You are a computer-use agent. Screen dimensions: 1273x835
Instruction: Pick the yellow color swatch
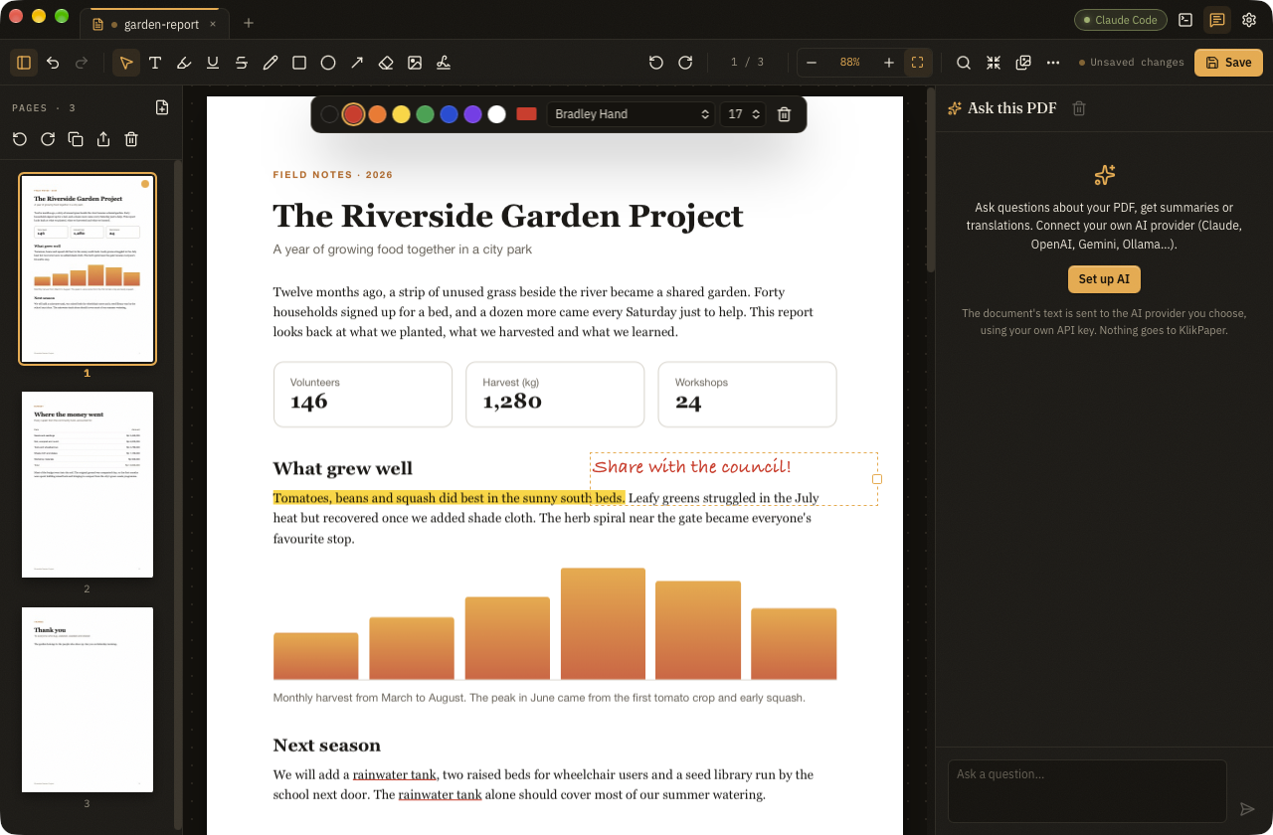click(x=401, y=114)
